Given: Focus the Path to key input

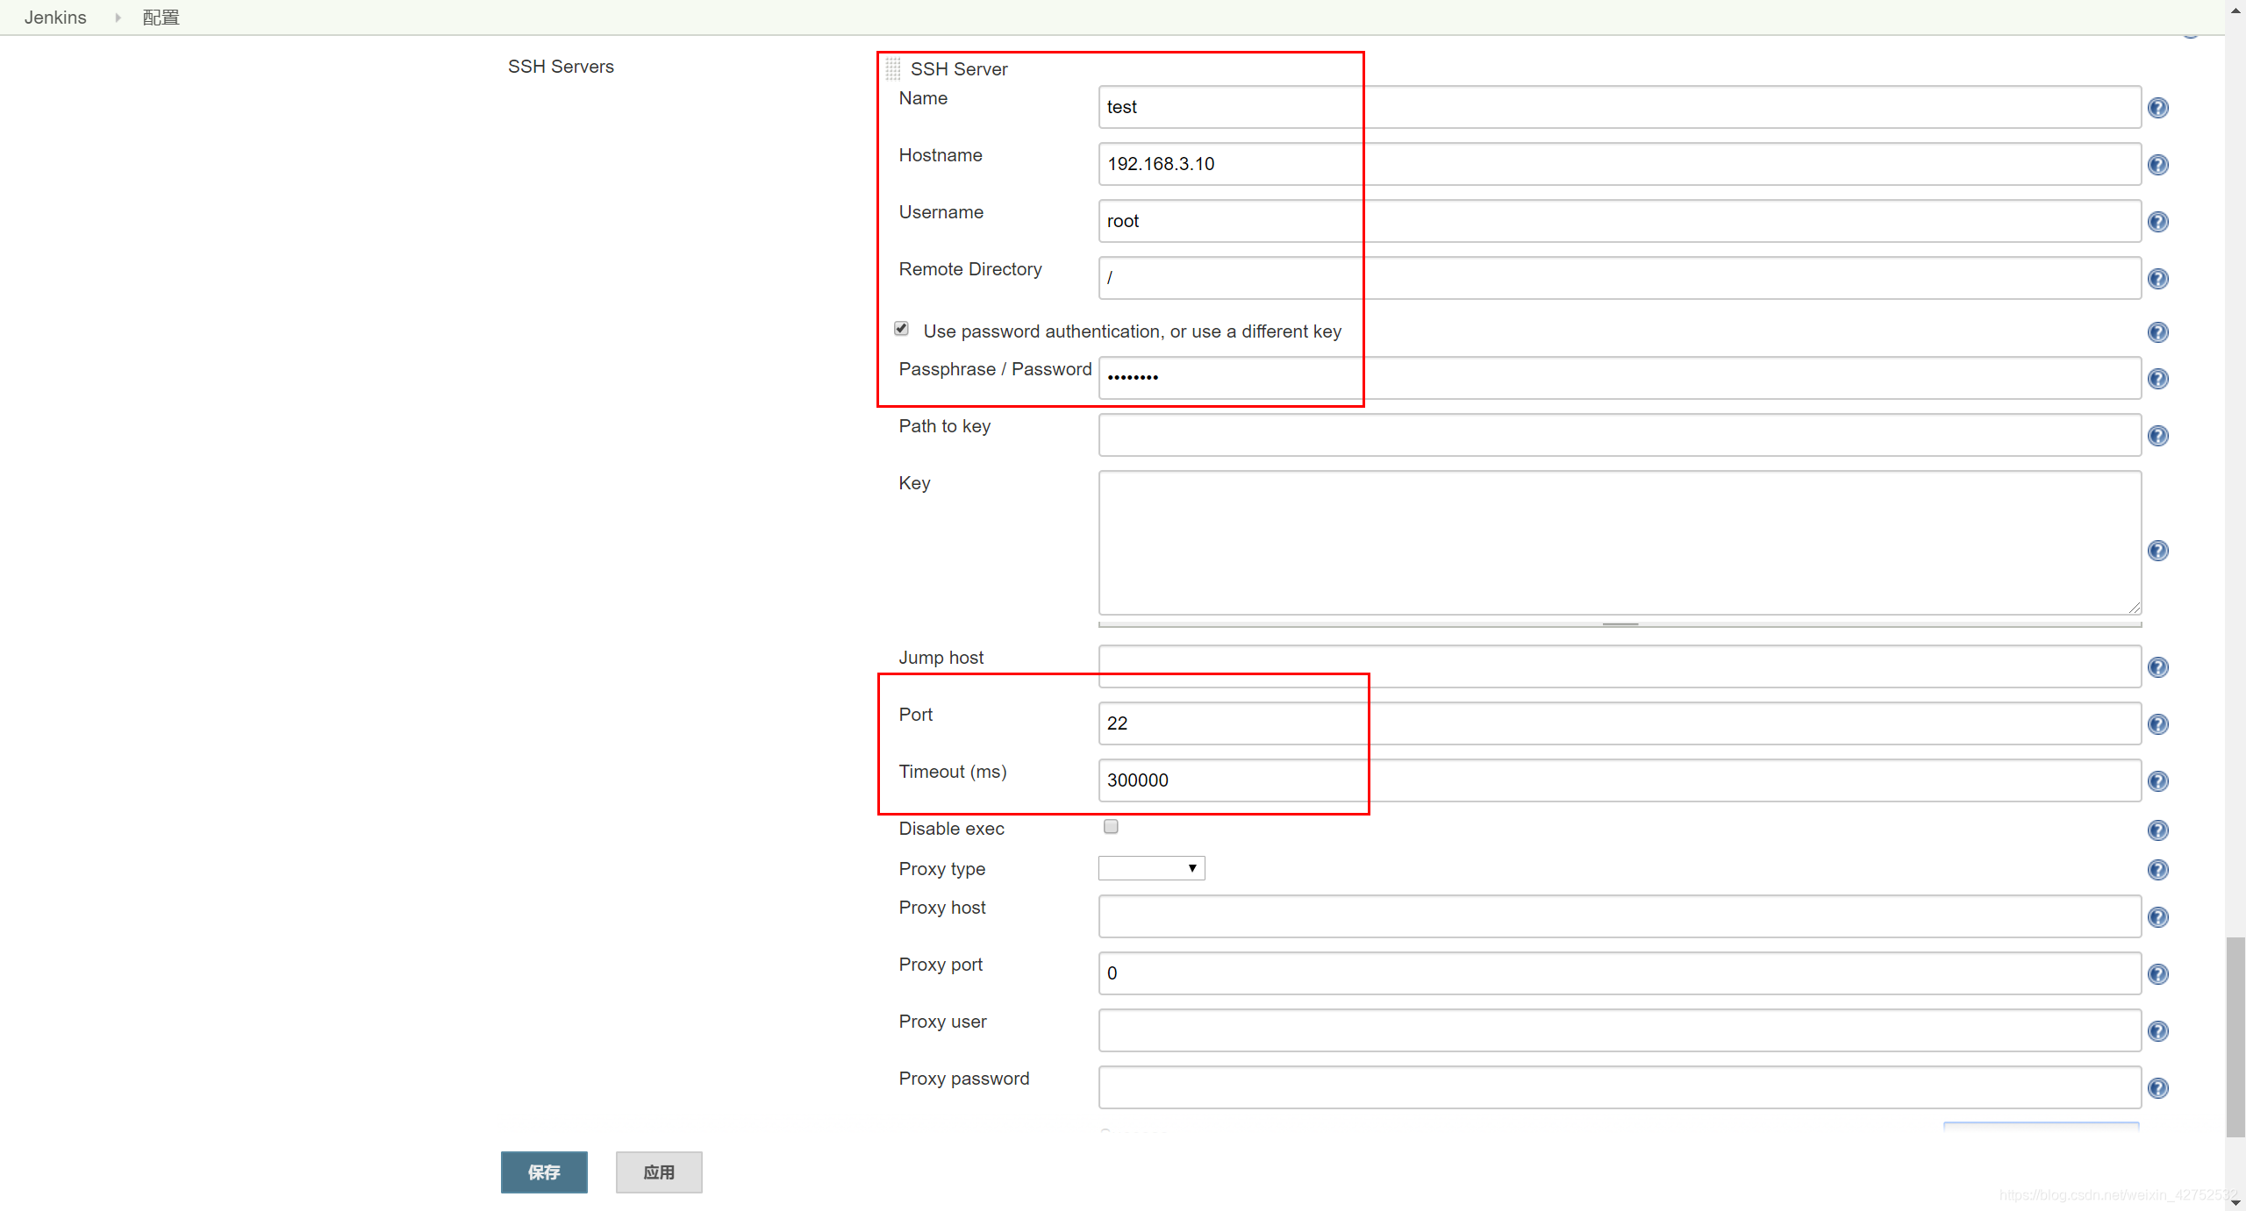Looking at the screenshot, I should [x=1620, y=435].
